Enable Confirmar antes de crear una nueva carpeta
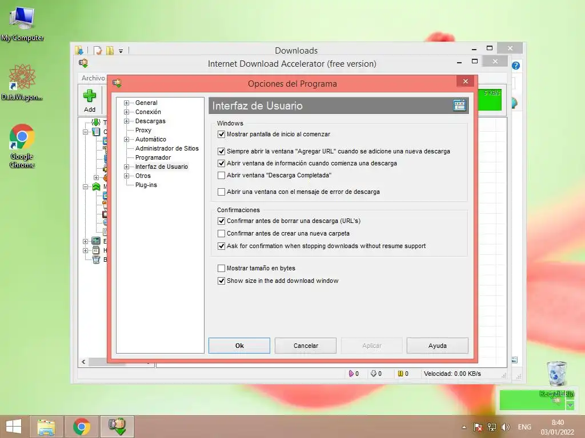 click(221, 233)
